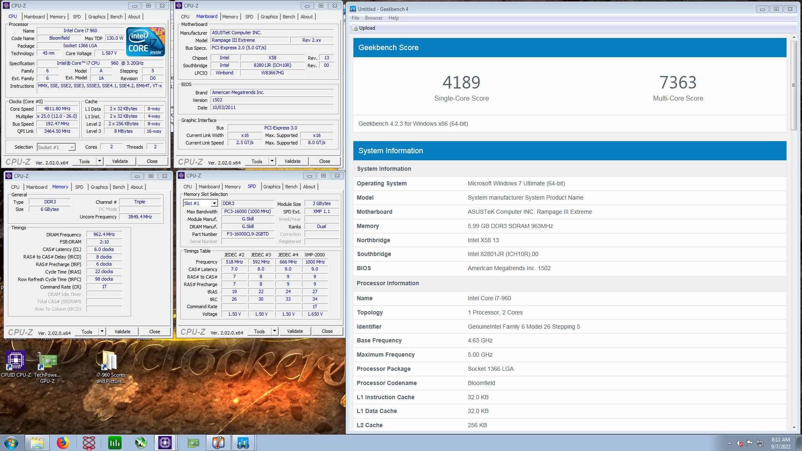Expand Tools arrow in the Memory CPU-Z window
The image size is (802, 451).
click(102, 332)
